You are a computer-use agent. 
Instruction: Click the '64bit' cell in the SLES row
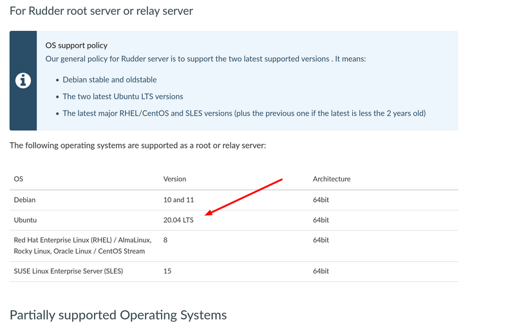[x=321, y=271]
